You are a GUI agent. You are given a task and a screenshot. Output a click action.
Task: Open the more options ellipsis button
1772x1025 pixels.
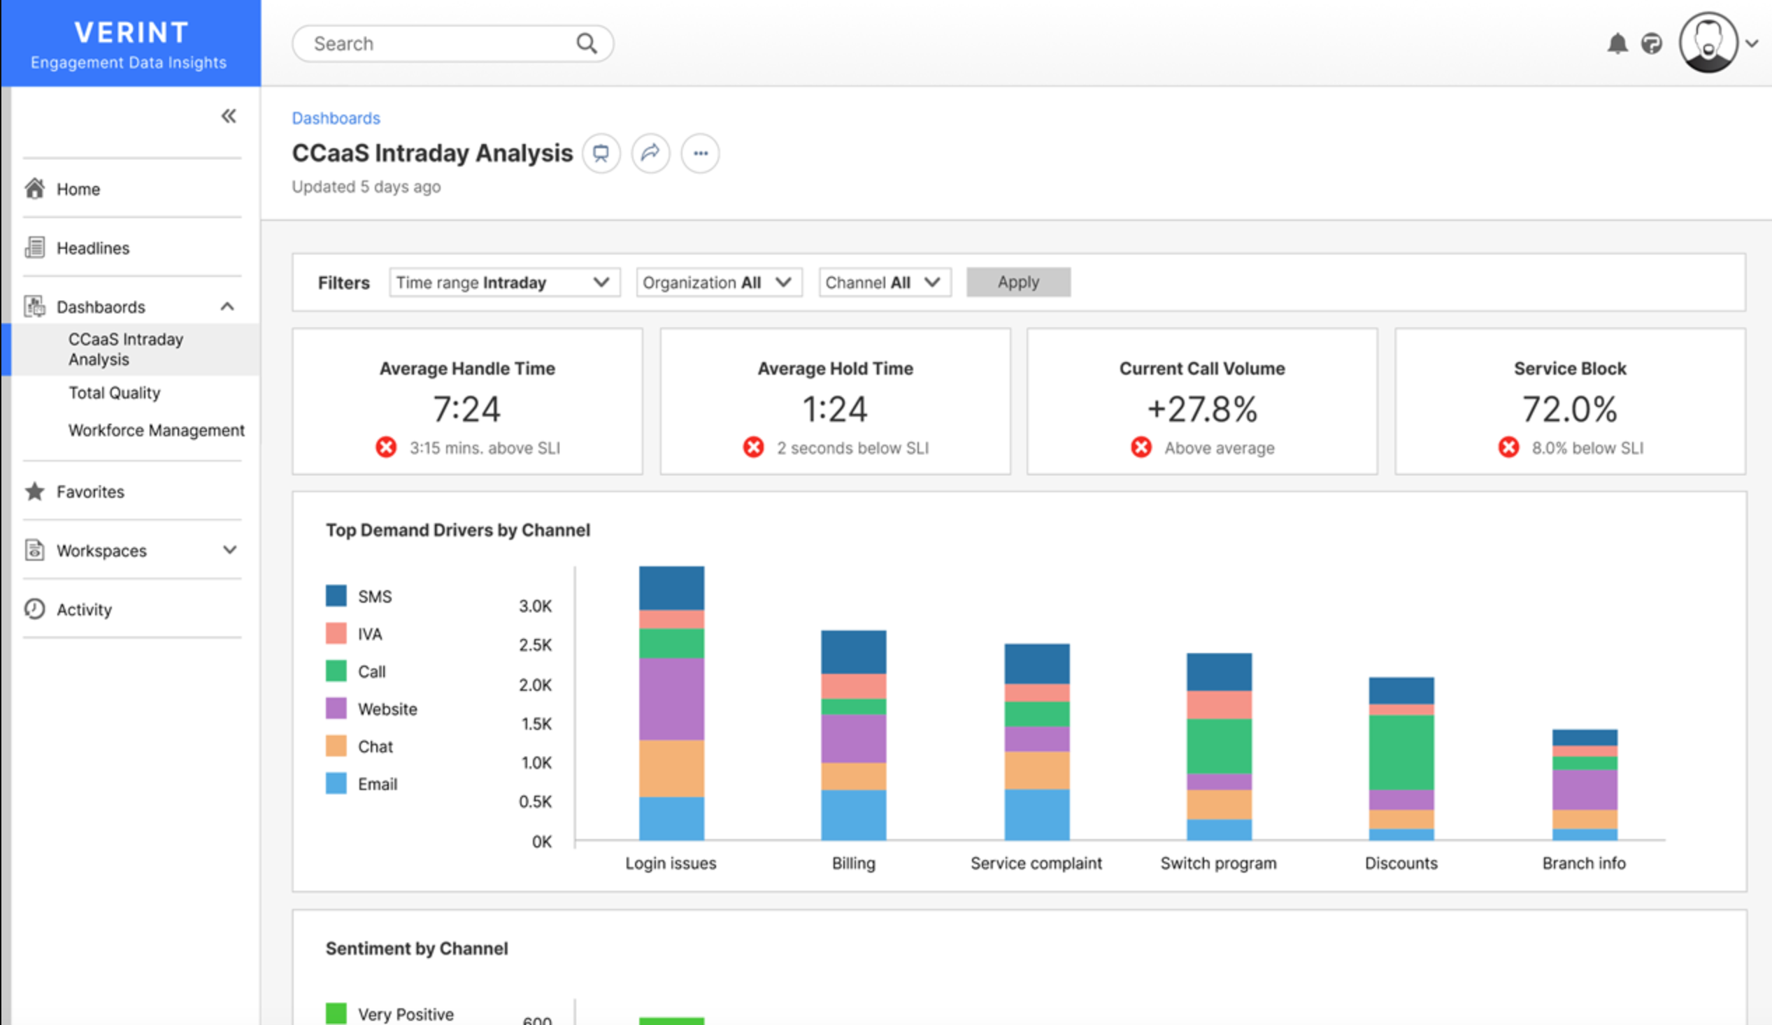pos(701,153)
